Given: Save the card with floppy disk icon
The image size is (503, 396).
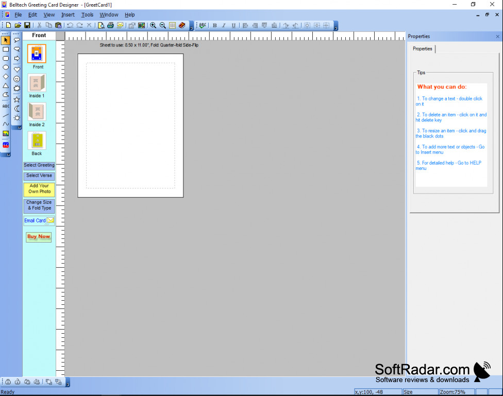Looking at the screenshot, I should (27, 25).
